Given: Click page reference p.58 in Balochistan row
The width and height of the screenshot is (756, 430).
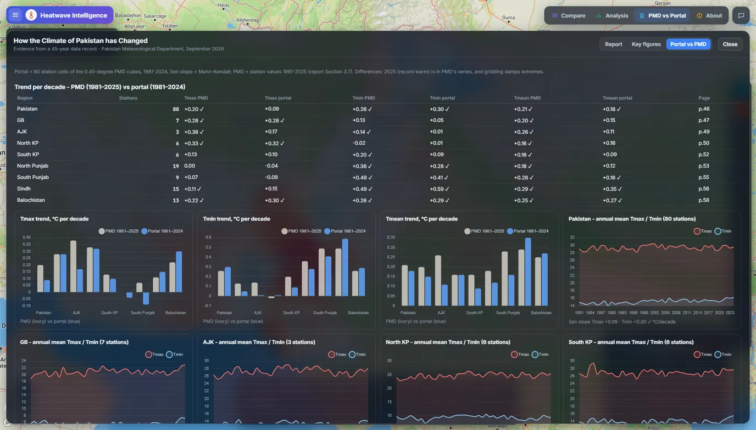Looking at the screenshot, I should tap(704, 200).
